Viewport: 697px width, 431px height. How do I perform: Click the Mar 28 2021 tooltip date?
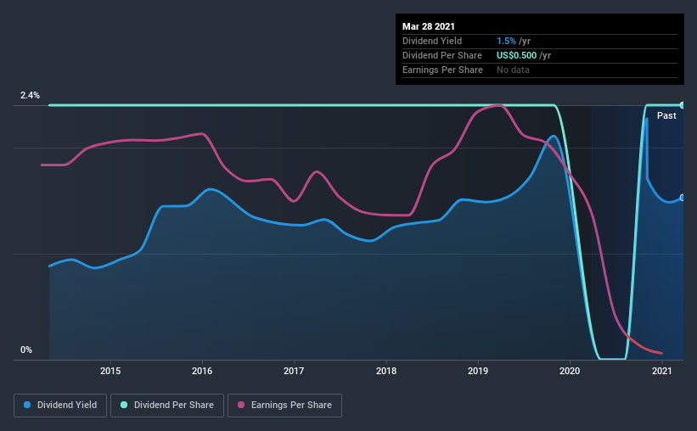pos(429,26)
